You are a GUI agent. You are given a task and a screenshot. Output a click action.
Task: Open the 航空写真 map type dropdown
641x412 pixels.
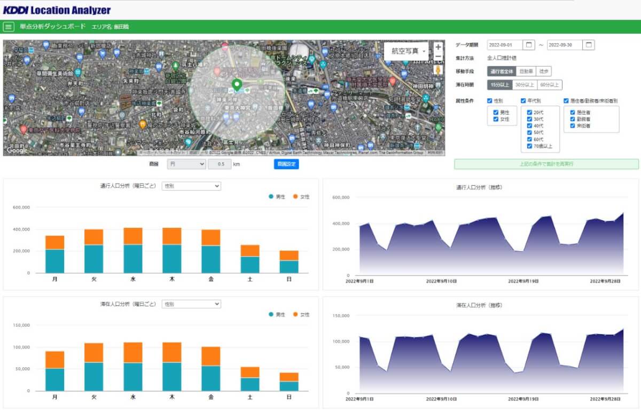pos(406,51)
